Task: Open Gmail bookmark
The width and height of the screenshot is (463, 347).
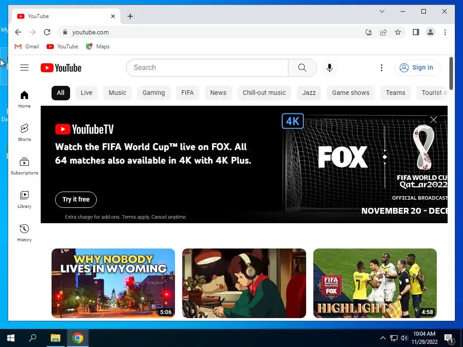Action: point(27,47)
